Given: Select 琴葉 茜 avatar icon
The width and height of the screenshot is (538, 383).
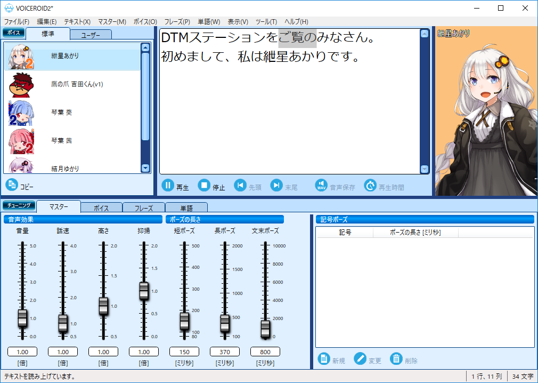Looking at the screenshot, I should [21, 141].
